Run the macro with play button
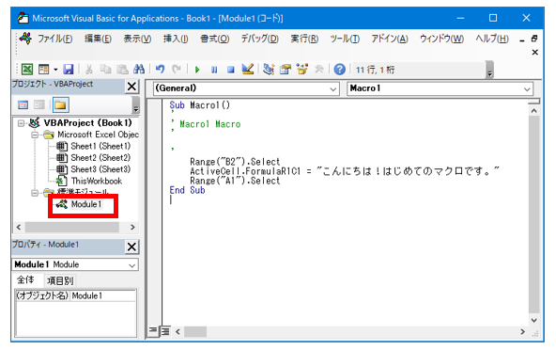The width and height of the screenshot is (556, 350). pyautogui.click(x=197, y=70)
